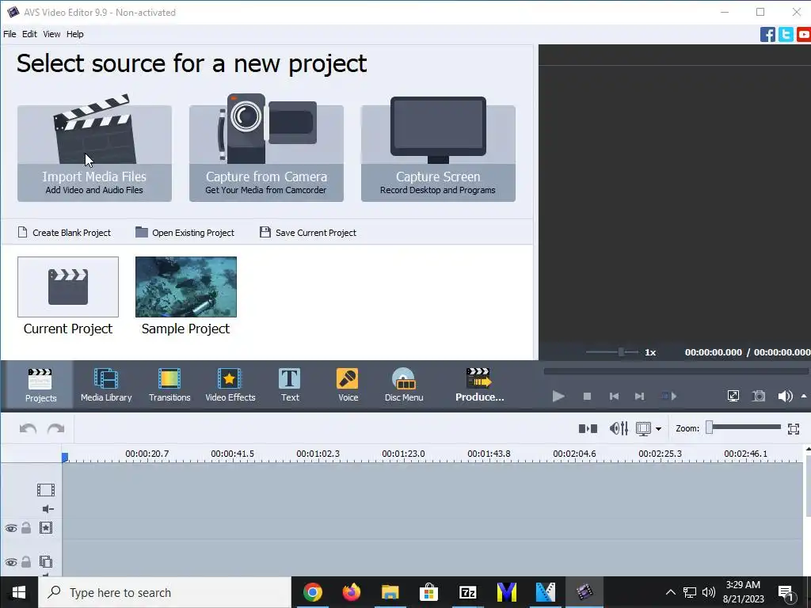
Task: Stop the preview playback
Action: 587,397
